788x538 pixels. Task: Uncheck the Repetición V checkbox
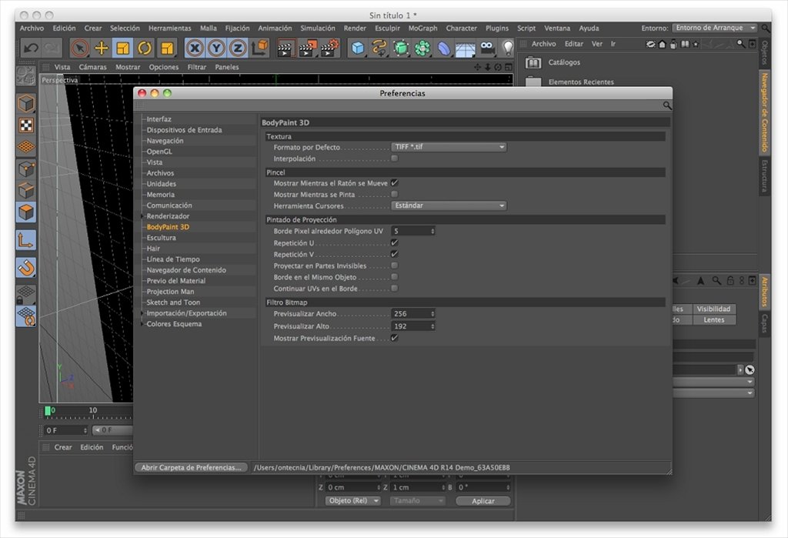click(x=395, y=254)
